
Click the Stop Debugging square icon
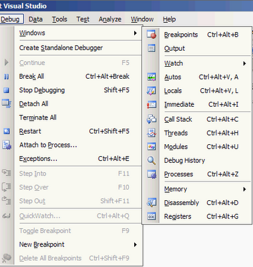pyautogui.click(x=7, y=90)
